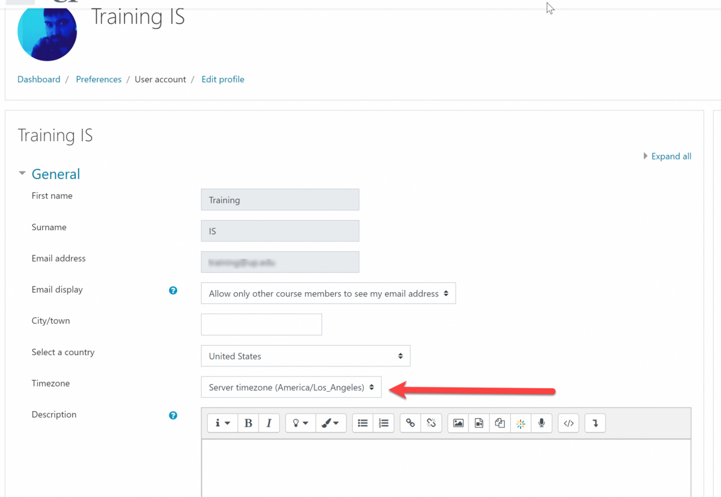Open the Email display dropdown
Screen dimensions: 721x497
tap(328, 293)
